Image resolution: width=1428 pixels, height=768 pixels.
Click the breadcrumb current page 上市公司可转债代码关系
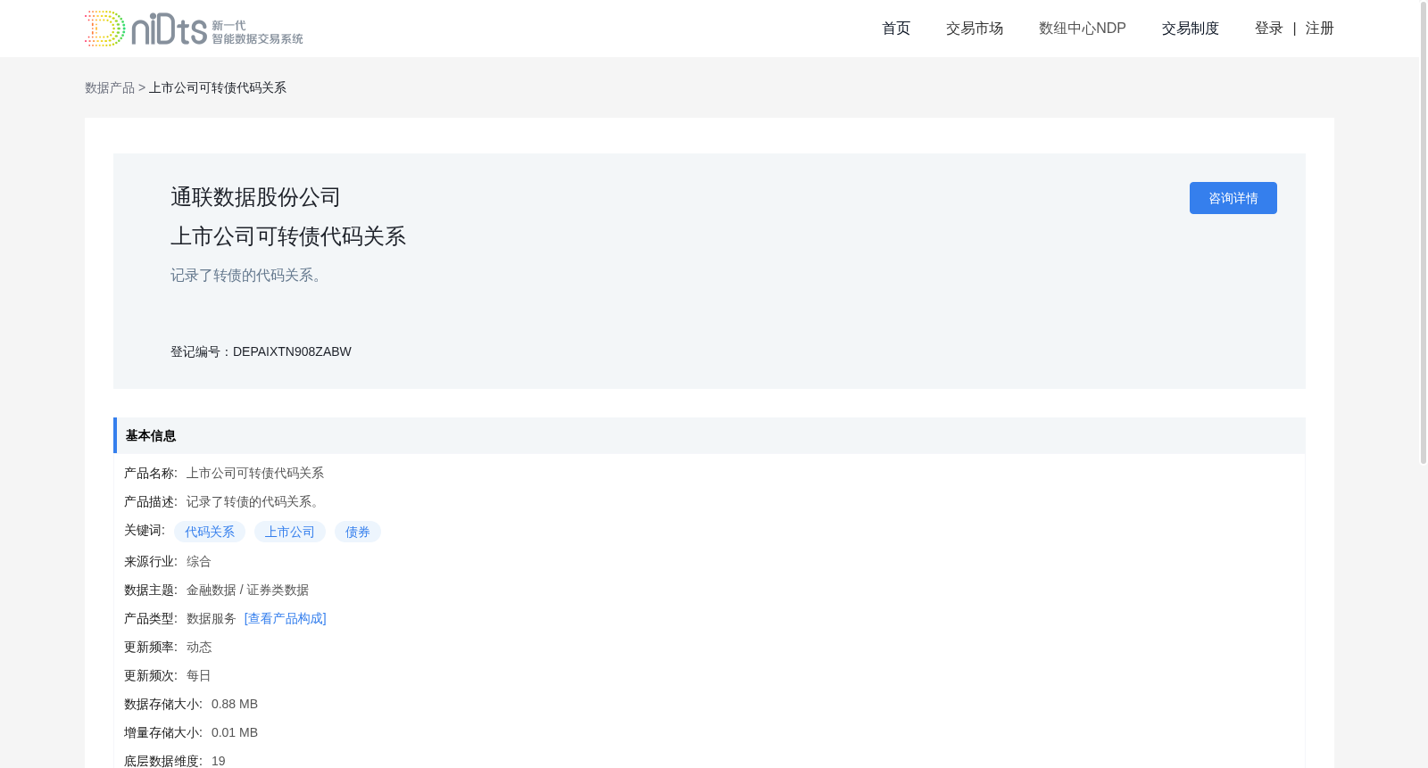coord(218,87)
